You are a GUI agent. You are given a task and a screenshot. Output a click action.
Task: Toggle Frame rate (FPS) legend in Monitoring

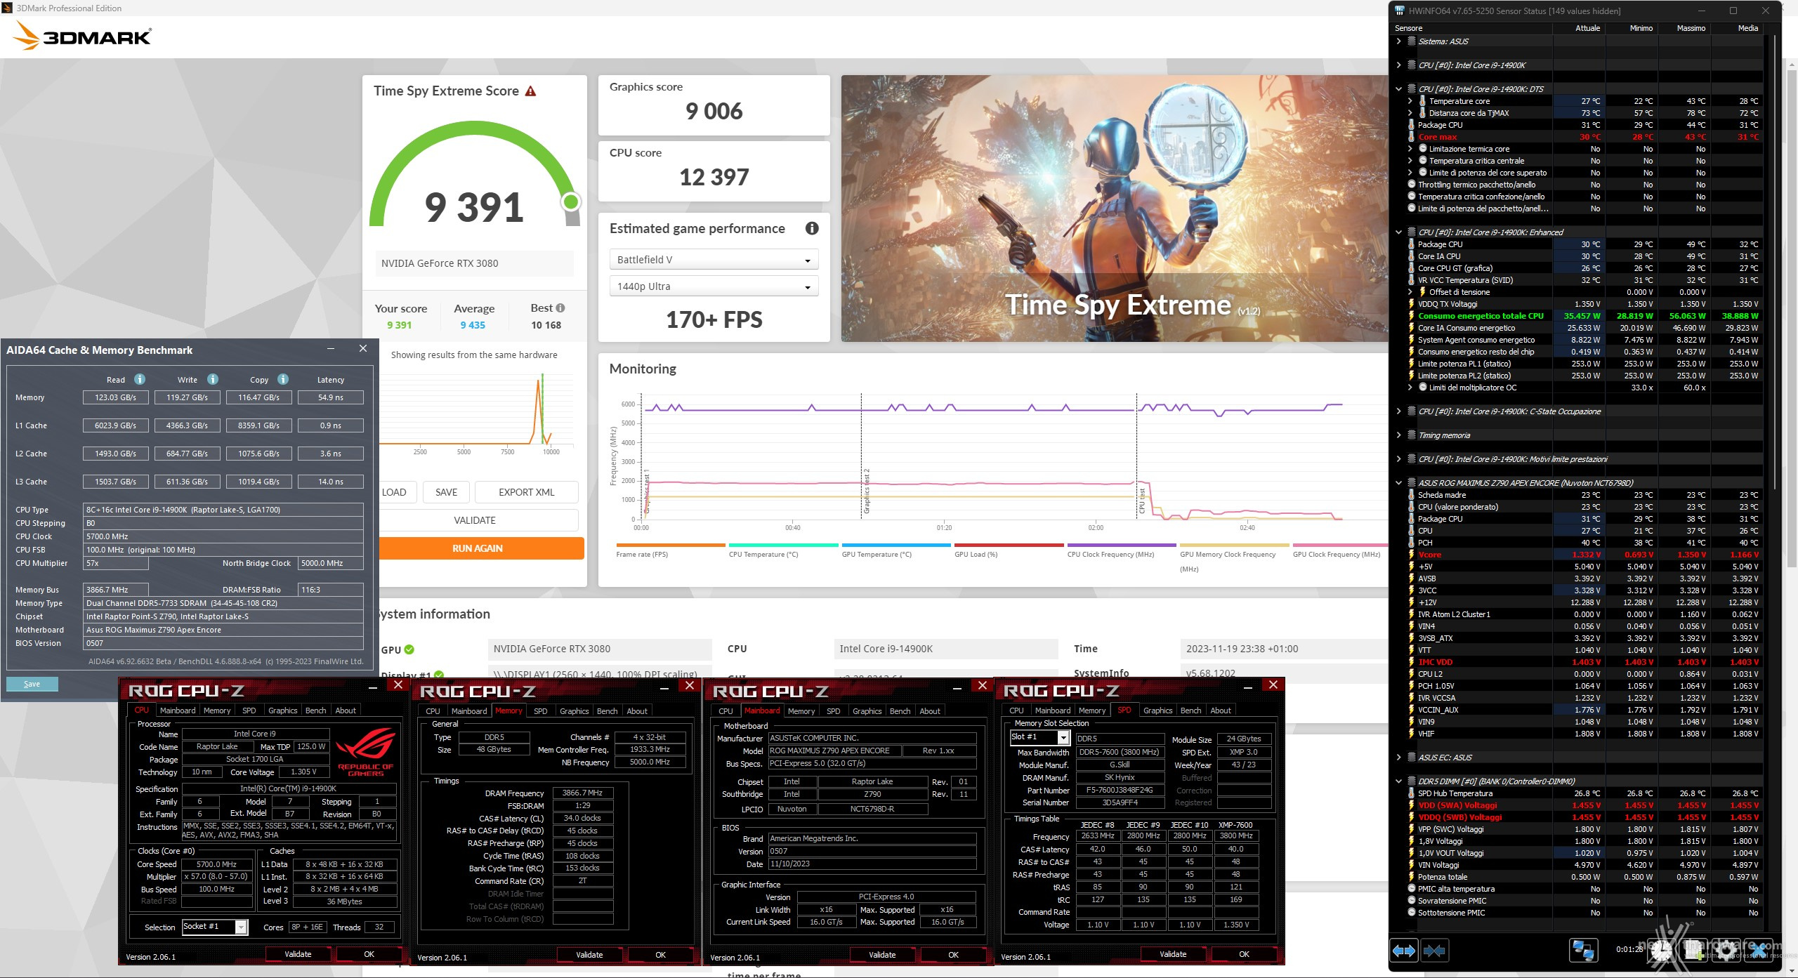(x=670, y=550)
